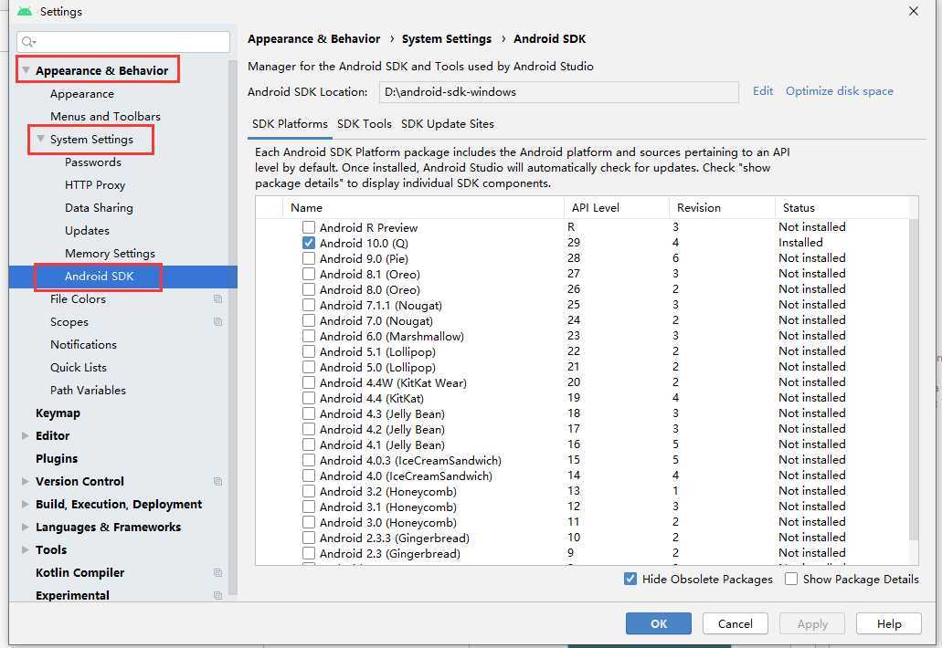Click the settings search field
The height and width of the screenshot is (648, 942).
click(123, 41)
